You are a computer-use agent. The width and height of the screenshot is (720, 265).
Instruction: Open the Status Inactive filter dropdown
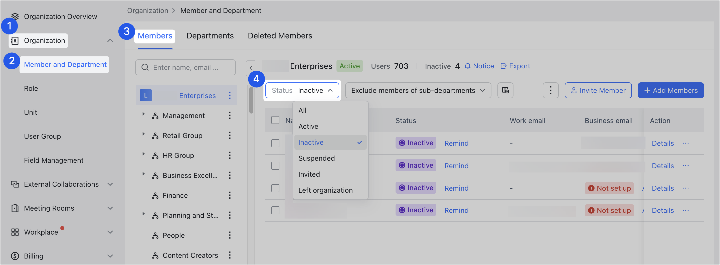[x=302, y=90]
